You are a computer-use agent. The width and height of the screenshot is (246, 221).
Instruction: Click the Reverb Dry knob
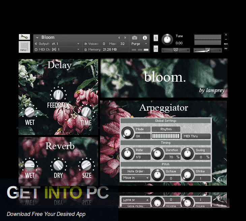58,165
